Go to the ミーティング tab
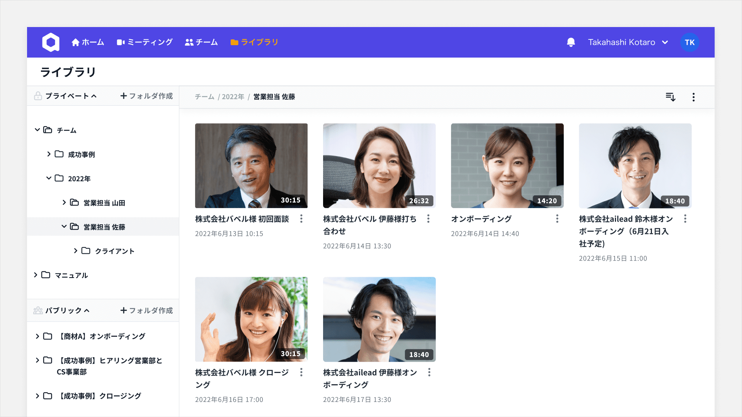This screenshot has width=742, height=417. (145, 42)
